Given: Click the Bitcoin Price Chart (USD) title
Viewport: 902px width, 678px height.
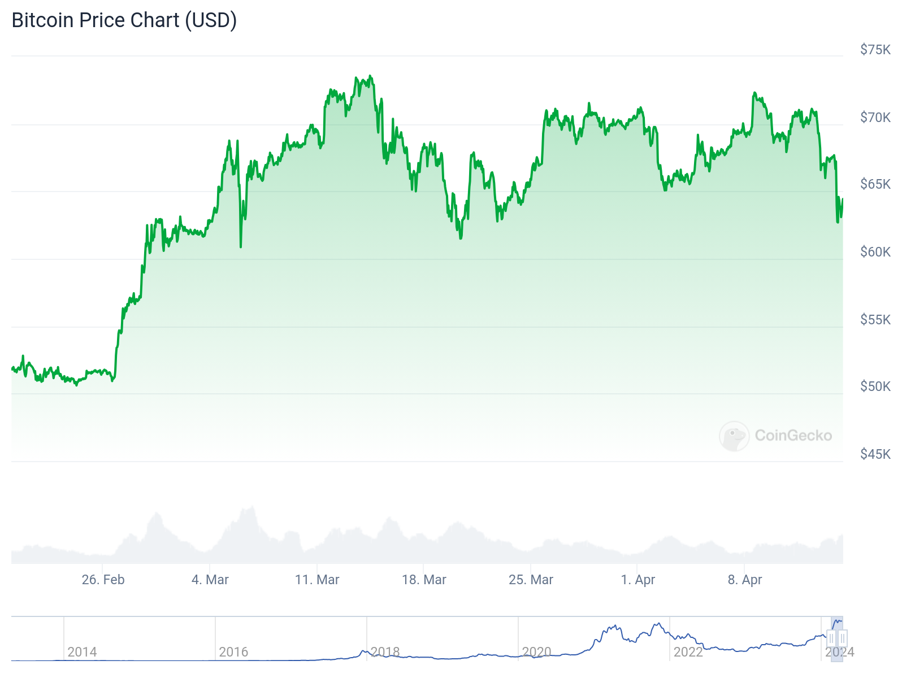Looking at the screenshot, I should 124,20.
